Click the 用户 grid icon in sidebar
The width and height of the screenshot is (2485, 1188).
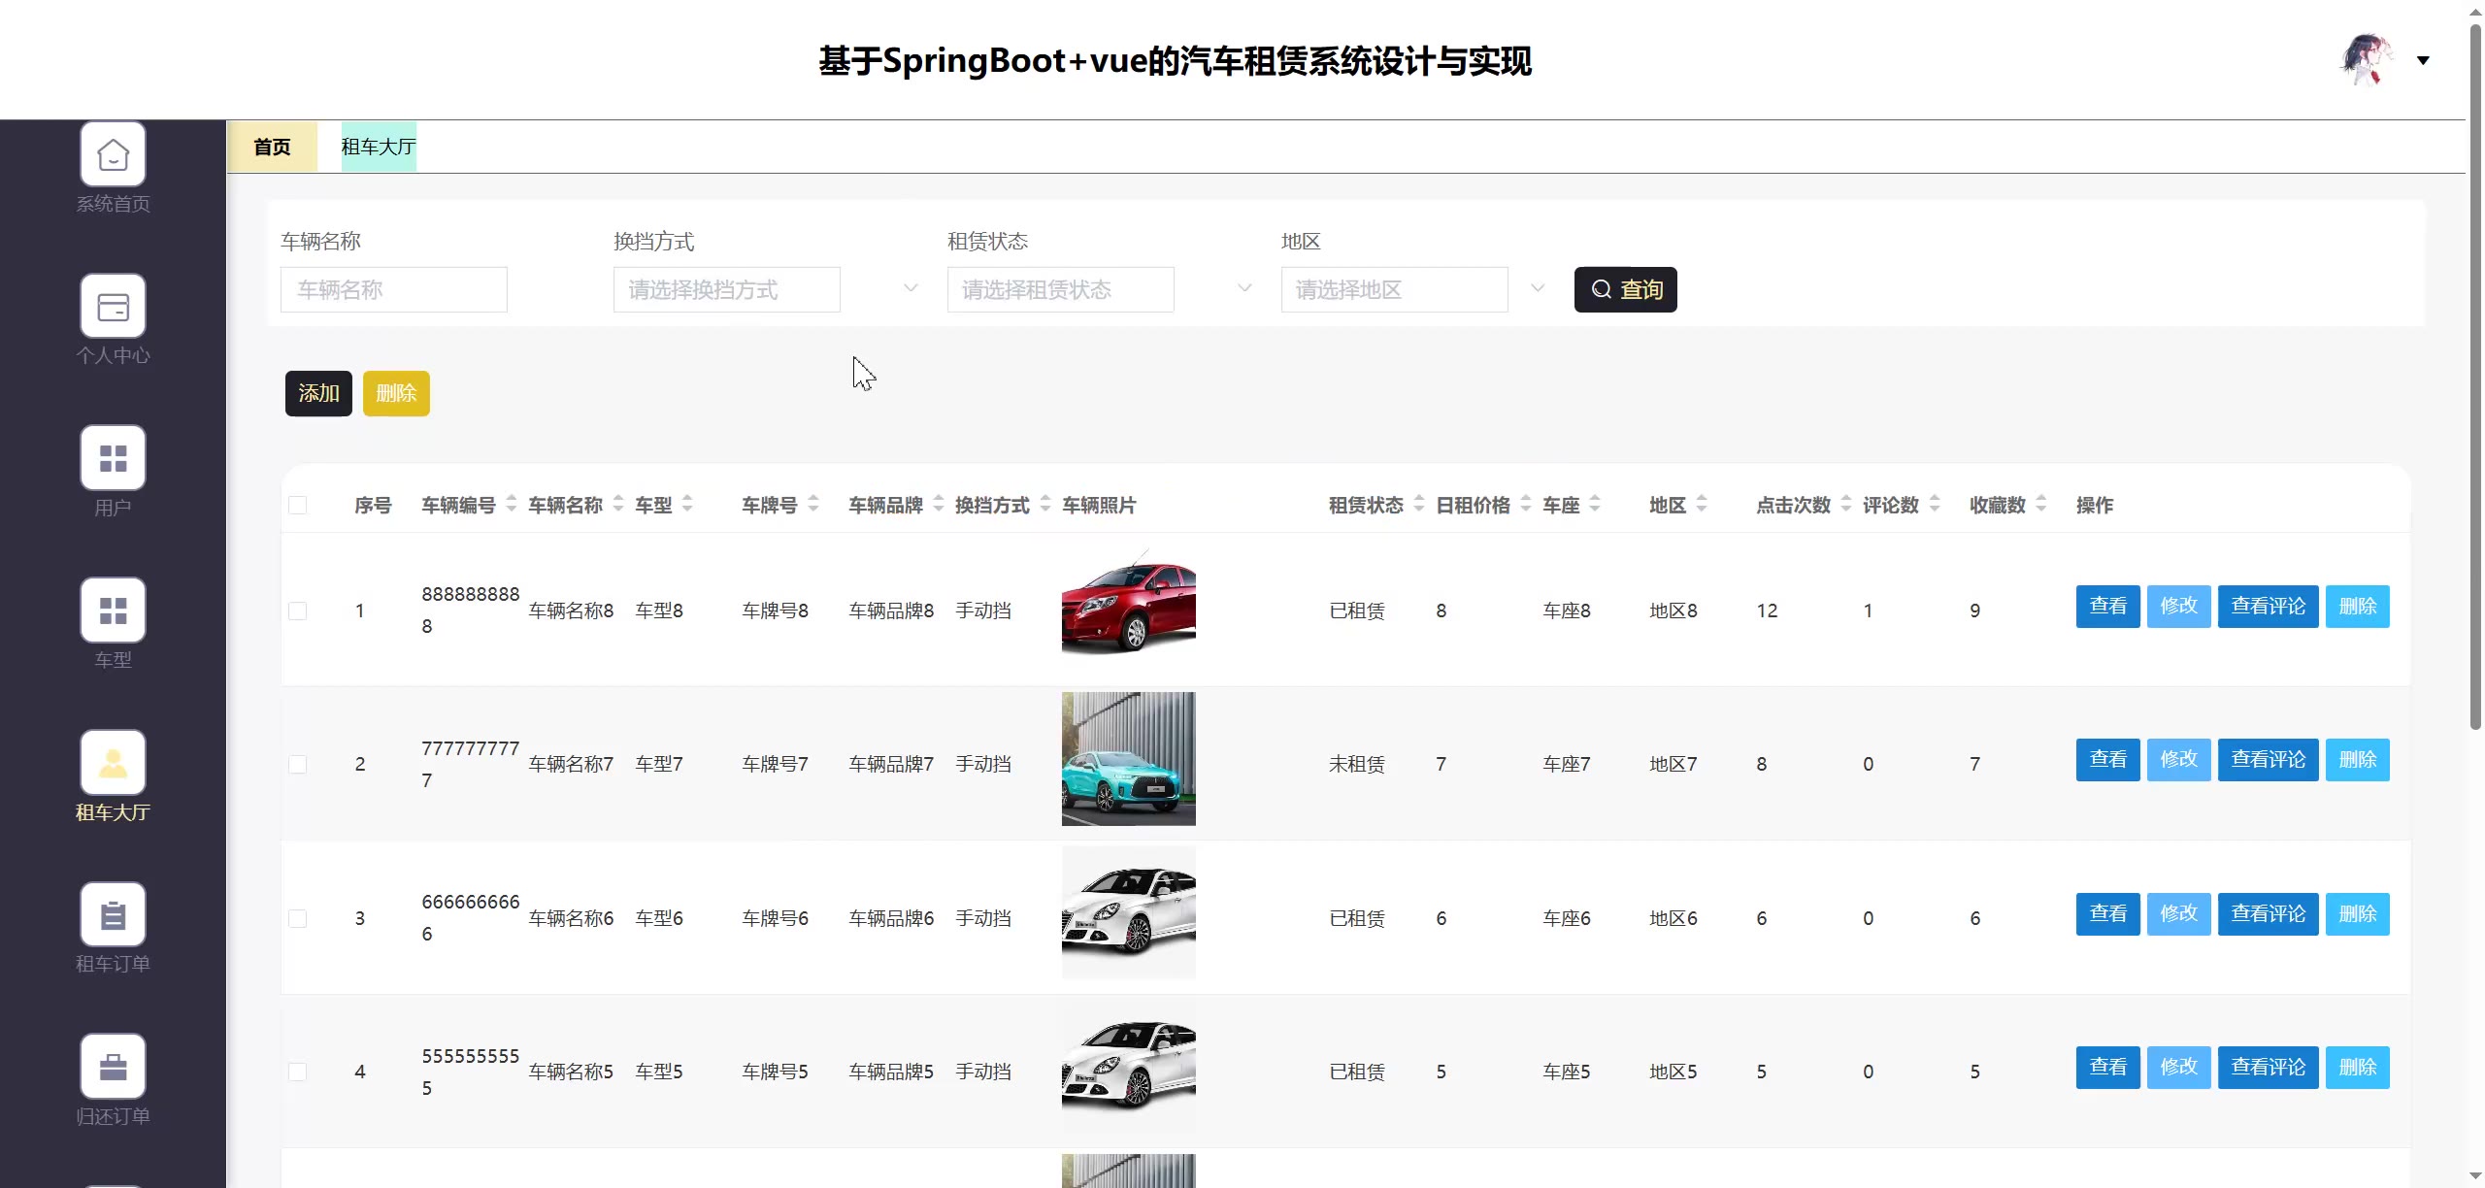coord(113,458)
